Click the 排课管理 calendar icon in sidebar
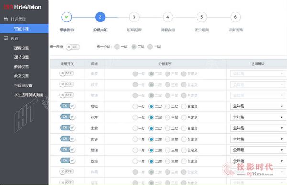The height and width of the screenshot is (185, 287). [x=6, y=19]
